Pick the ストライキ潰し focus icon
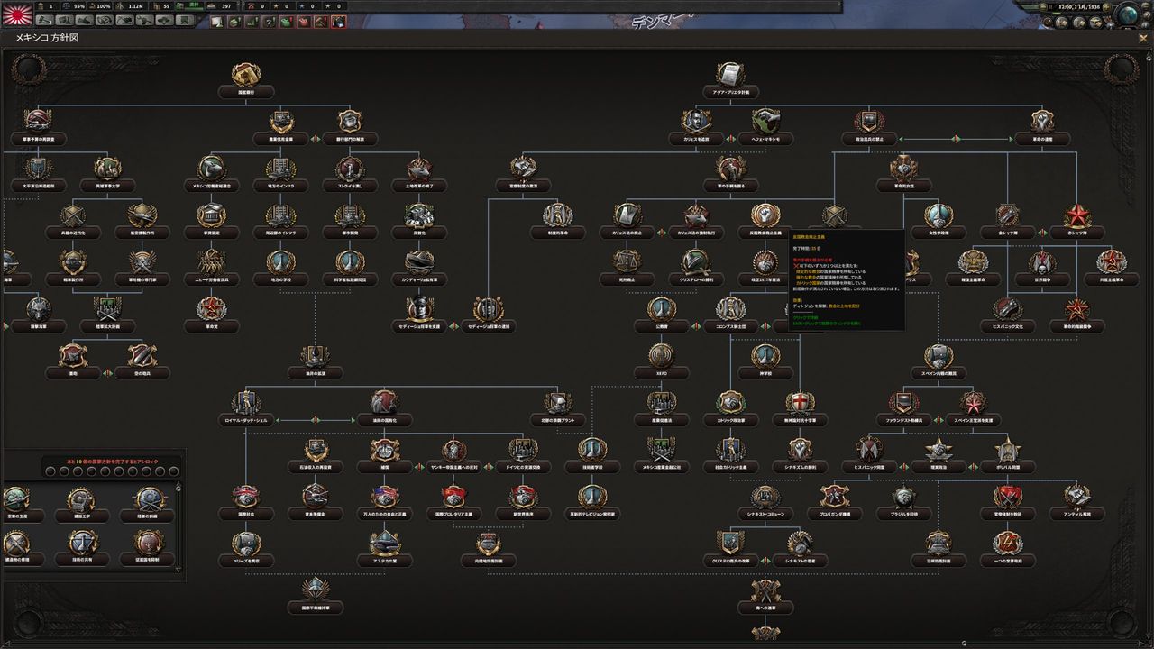Viewport: 1154px width, 649px height. point(350,168)
